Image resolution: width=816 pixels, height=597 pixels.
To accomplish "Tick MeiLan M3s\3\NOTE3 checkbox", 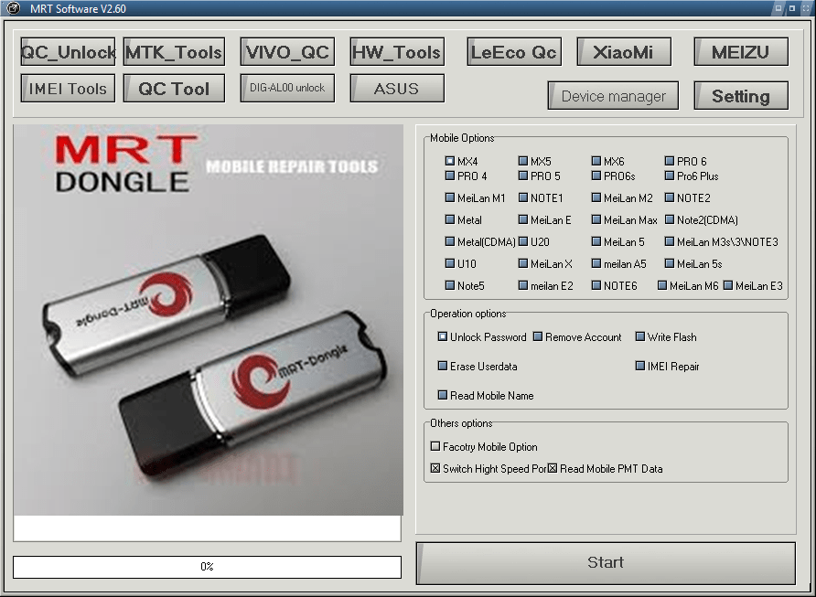I will (670, 241).
